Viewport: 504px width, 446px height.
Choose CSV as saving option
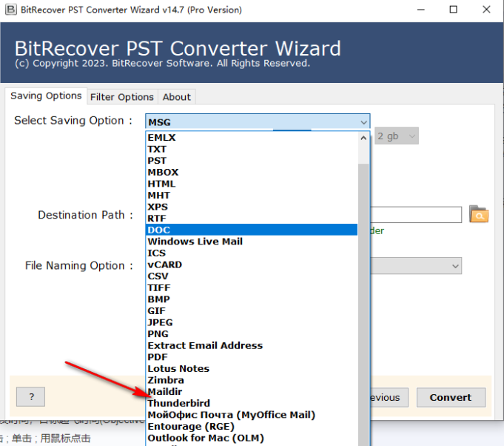point(252,276)
